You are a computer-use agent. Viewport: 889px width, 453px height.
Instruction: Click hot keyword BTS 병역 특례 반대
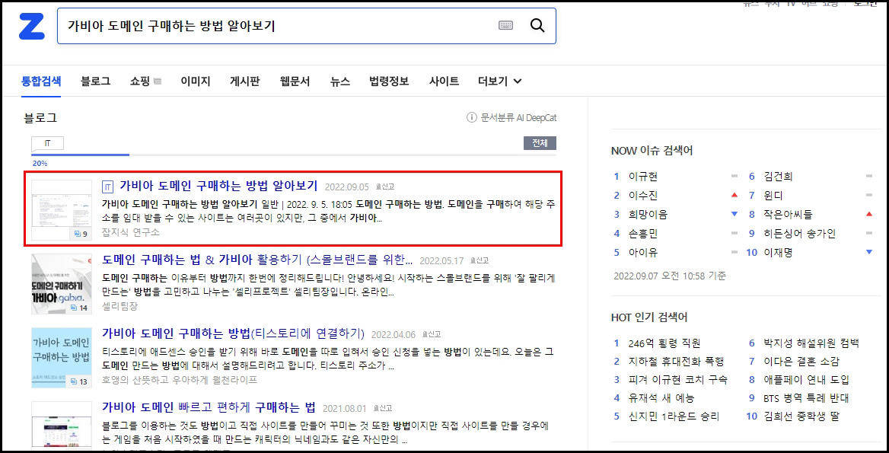pyautogui.click(x=805, y=398)
